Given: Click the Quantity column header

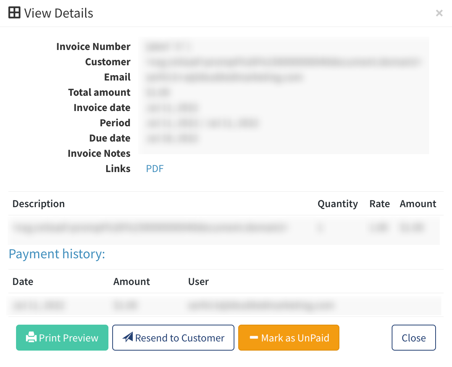Looking at the screenshot, I should [x=337, y=204].
